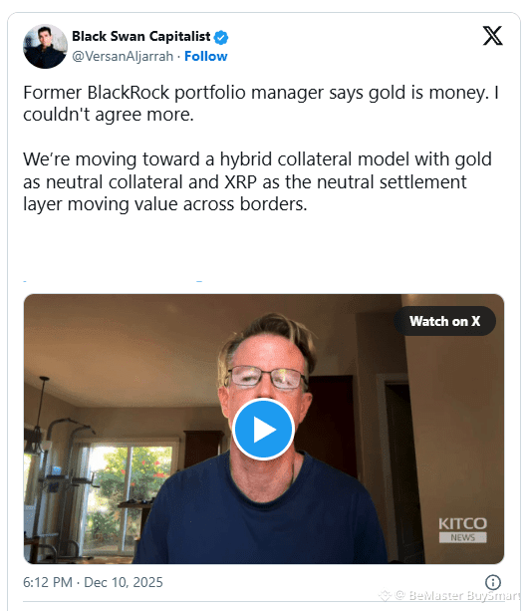Image resolution: width=528 pixels, height=611 pixels.
Task: Open the @VersanAljarrah handle link
Action: tap(123, 57)
